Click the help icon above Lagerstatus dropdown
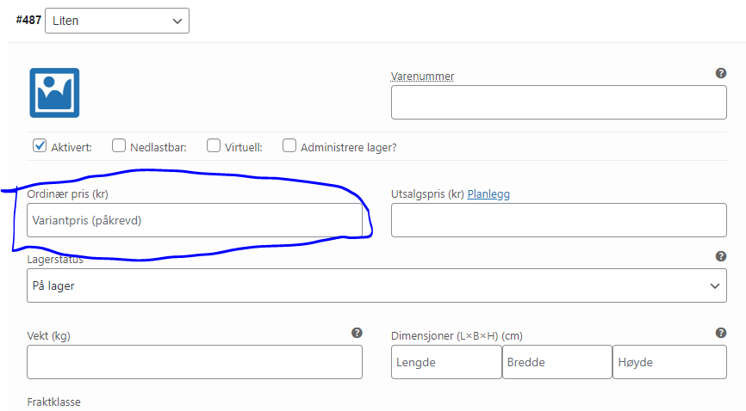 pos(721,256)
